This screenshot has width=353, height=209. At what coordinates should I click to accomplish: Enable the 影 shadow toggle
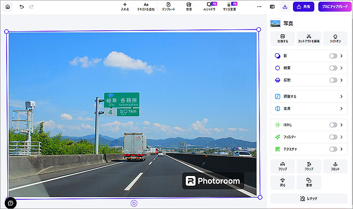pyautogui.click(x=333, y=56)
